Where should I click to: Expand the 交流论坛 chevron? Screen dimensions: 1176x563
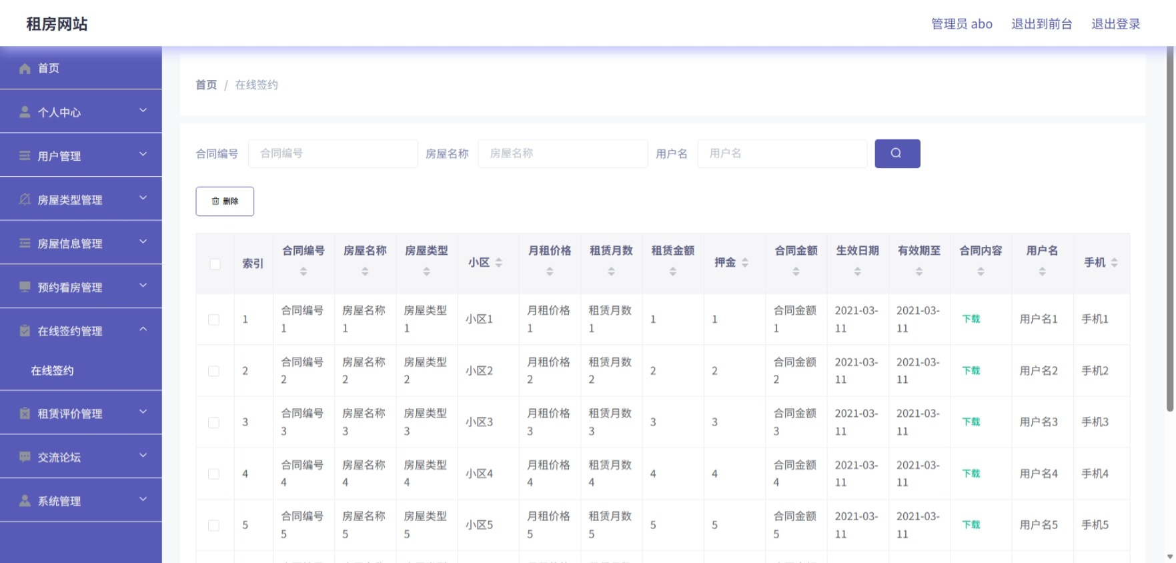coord(143,456)
